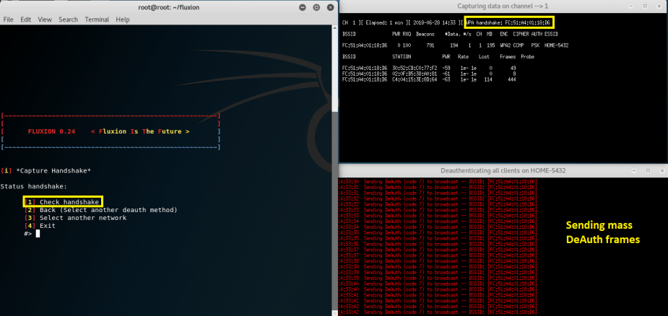The image size is (668, 316).
Task: Click the Back (Select another deauth method) line
Action: [x=101, y=210]
